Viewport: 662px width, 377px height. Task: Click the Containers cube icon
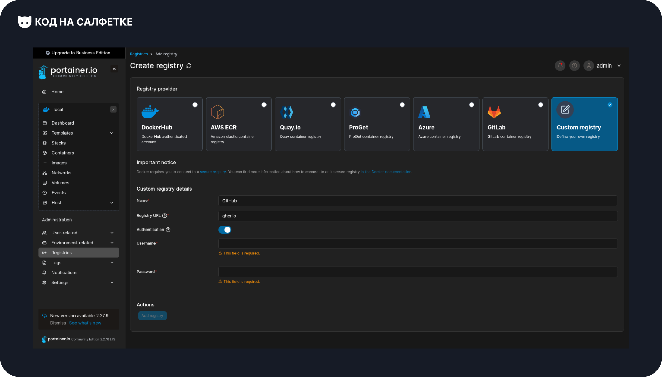pyautogui.click(x=44, y=153)
